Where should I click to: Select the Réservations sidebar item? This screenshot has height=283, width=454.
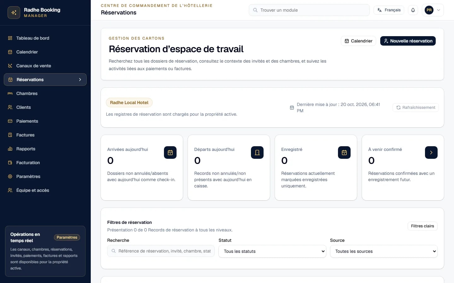45,80
